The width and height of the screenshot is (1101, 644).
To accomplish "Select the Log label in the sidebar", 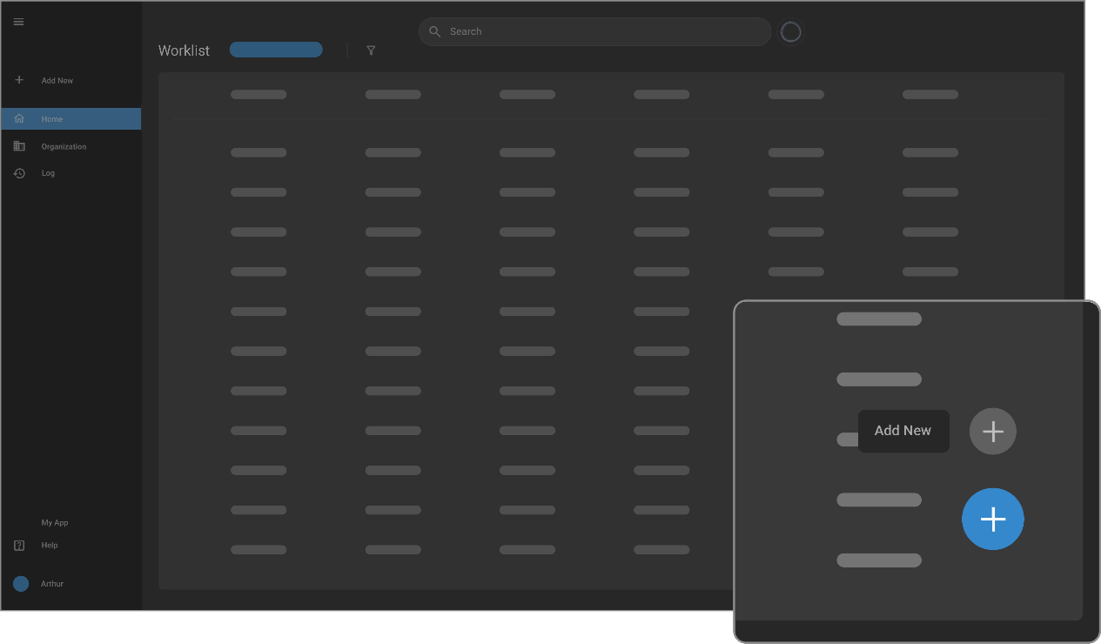I will click(48, 173).
